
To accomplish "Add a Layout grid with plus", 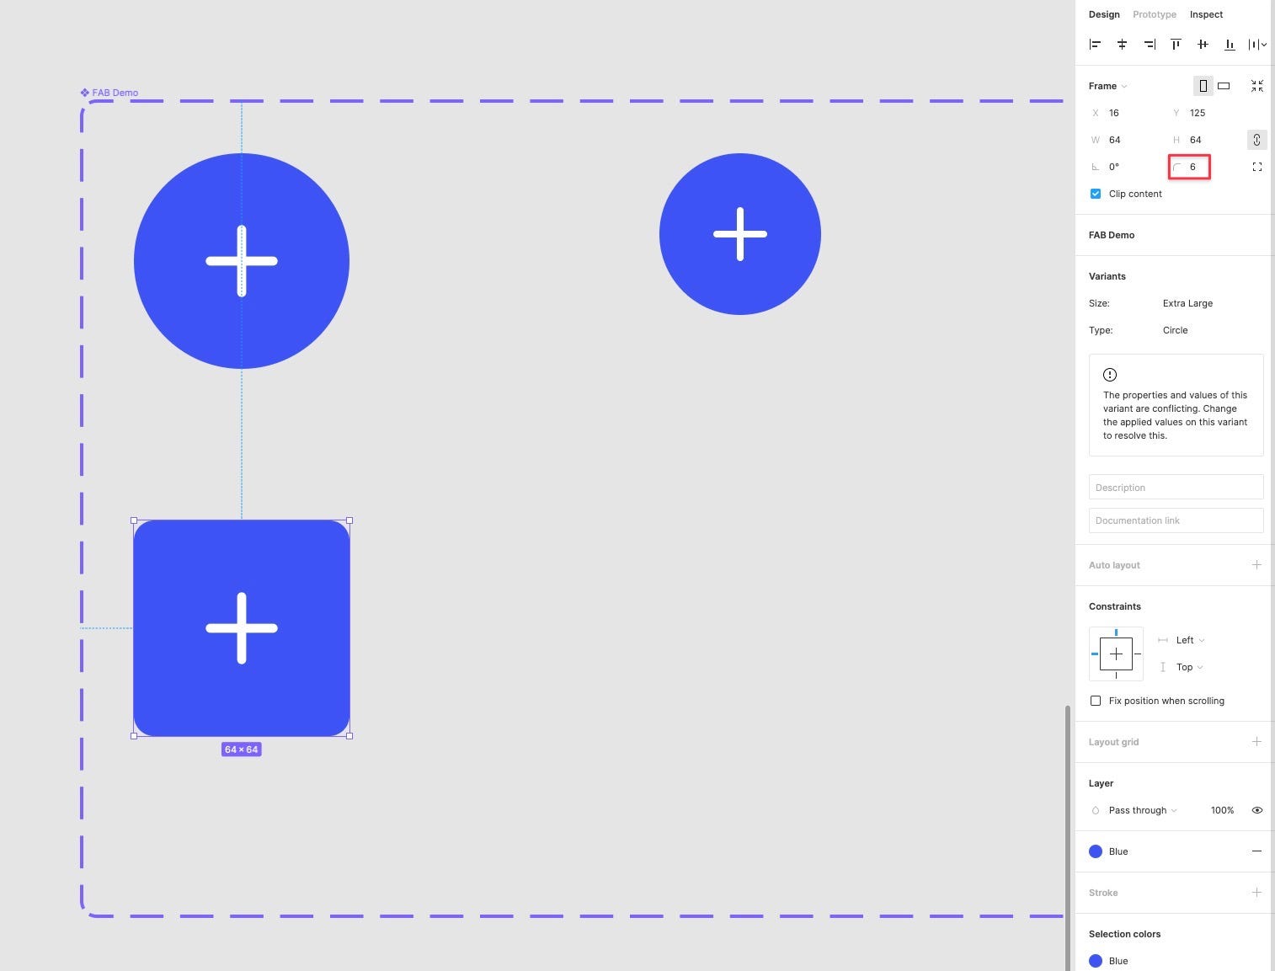I will tap(1256, 742).
